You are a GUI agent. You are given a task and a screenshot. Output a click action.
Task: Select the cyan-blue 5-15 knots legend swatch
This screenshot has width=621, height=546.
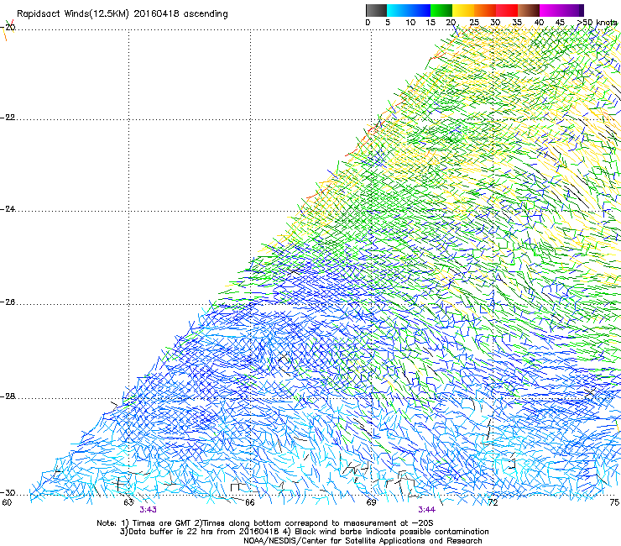click(409, 10)
